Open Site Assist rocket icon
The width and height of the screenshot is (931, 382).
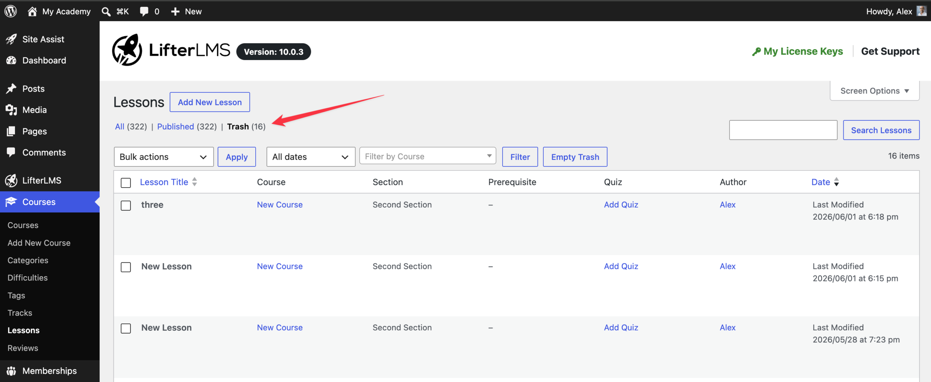pyautogui.click(x=11, y=39)
